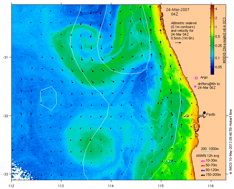
Task: Click the magenta 10-30m legend arrow
Action: (x=203, y=161)
